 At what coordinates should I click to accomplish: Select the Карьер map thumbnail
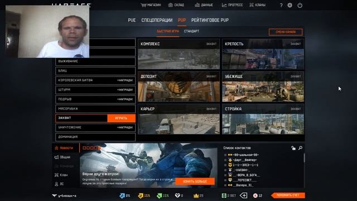(178, 119)
